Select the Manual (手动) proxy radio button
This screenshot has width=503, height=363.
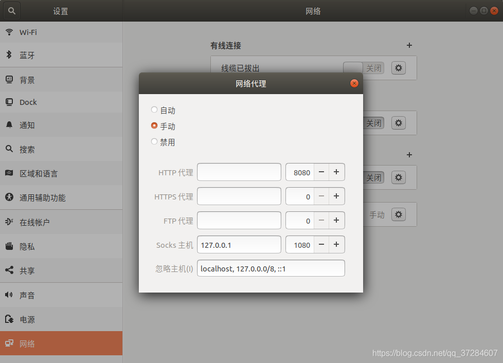point(154,125)
